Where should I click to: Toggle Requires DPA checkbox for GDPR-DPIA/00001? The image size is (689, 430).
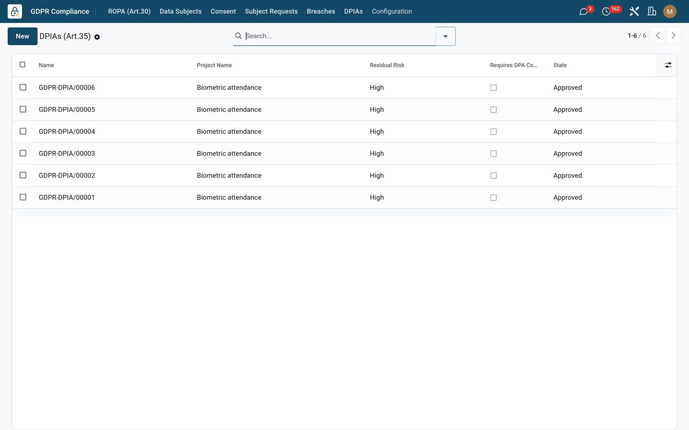(x=493, y=198)
